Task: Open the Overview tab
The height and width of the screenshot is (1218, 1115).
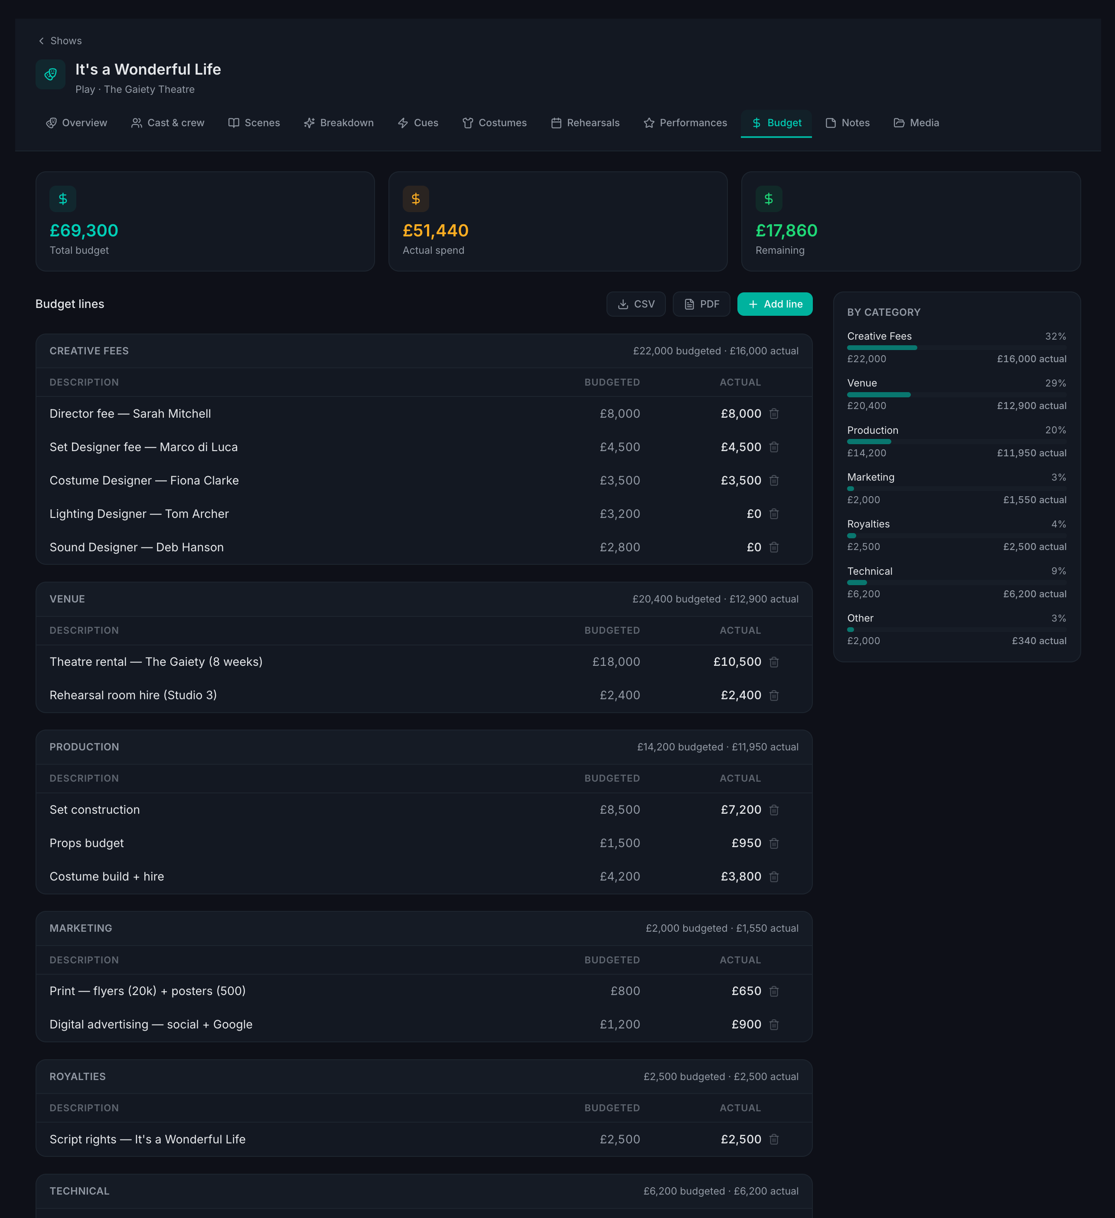Action: tap(77, 123)
